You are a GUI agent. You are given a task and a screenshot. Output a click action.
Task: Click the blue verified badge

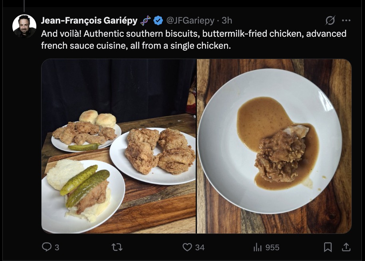coord(158,20)
